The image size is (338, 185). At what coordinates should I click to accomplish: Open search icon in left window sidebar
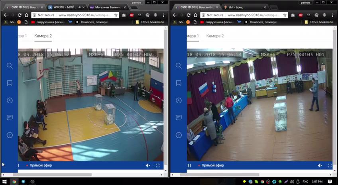click(10, 65)
